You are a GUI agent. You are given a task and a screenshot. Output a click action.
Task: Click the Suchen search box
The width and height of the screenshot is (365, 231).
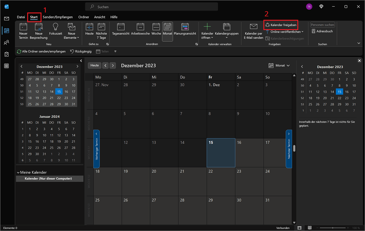(151, 7)
